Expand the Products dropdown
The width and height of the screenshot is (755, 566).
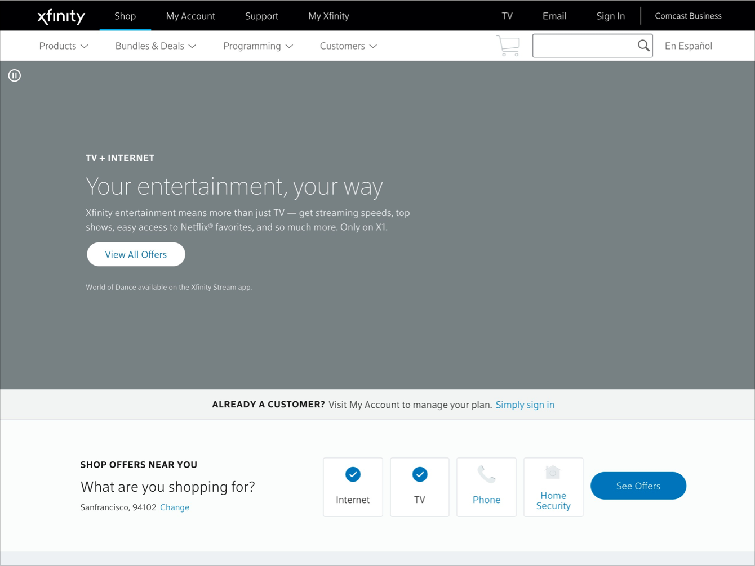pyautogui.click(x=64, y=46)
